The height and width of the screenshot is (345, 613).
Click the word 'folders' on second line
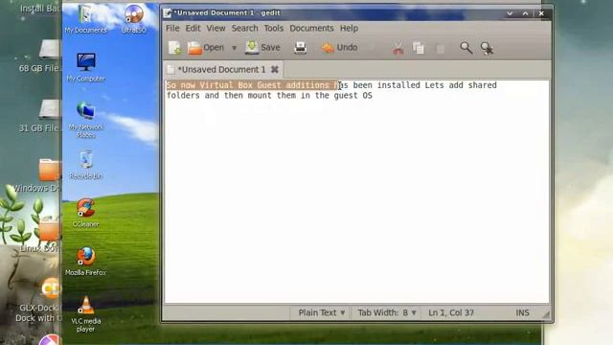pos(183,96)
